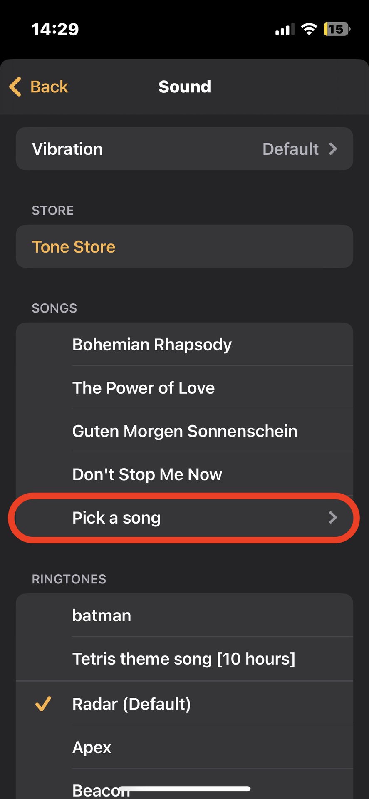Tap the back chevron arrow icon

(15, 87)
